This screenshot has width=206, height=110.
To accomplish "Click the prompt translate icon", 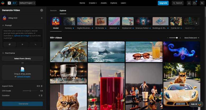I will pos(35,44).
